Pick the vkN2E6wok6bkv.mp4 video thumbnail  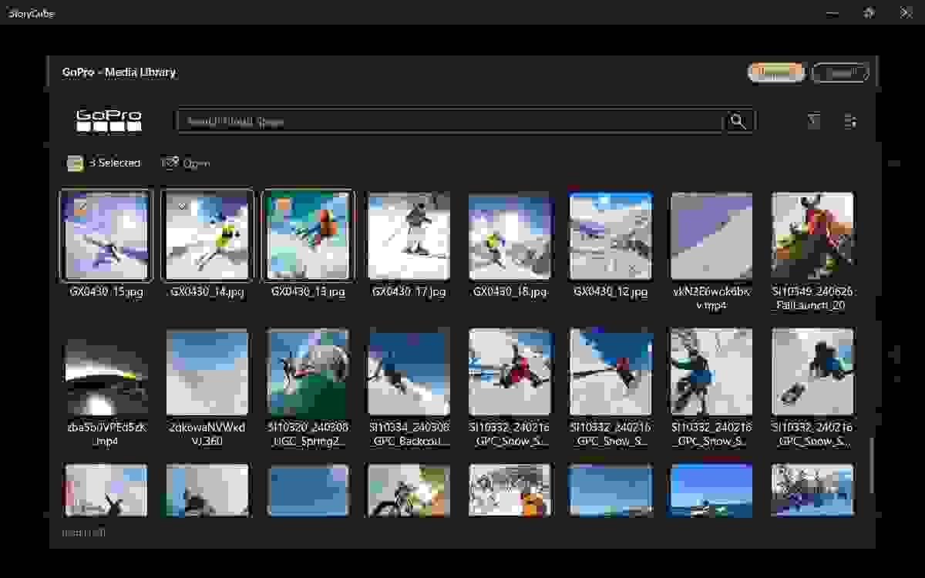[x=711, y=236]
